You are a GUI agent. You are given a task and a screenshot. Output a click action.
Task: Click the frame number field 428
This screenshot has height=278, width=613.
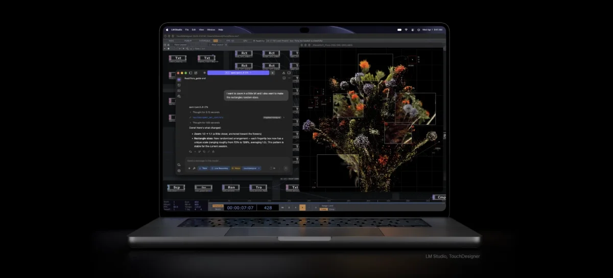tap(268, 207)
